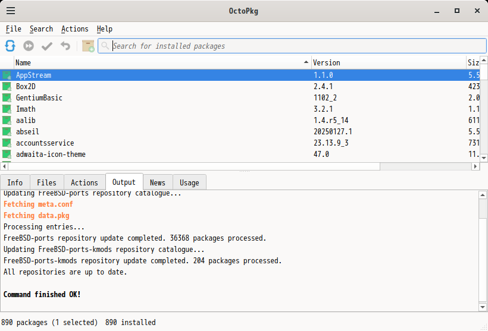Open the File menu
The image size is (488, 331).
tap(14, 29)
